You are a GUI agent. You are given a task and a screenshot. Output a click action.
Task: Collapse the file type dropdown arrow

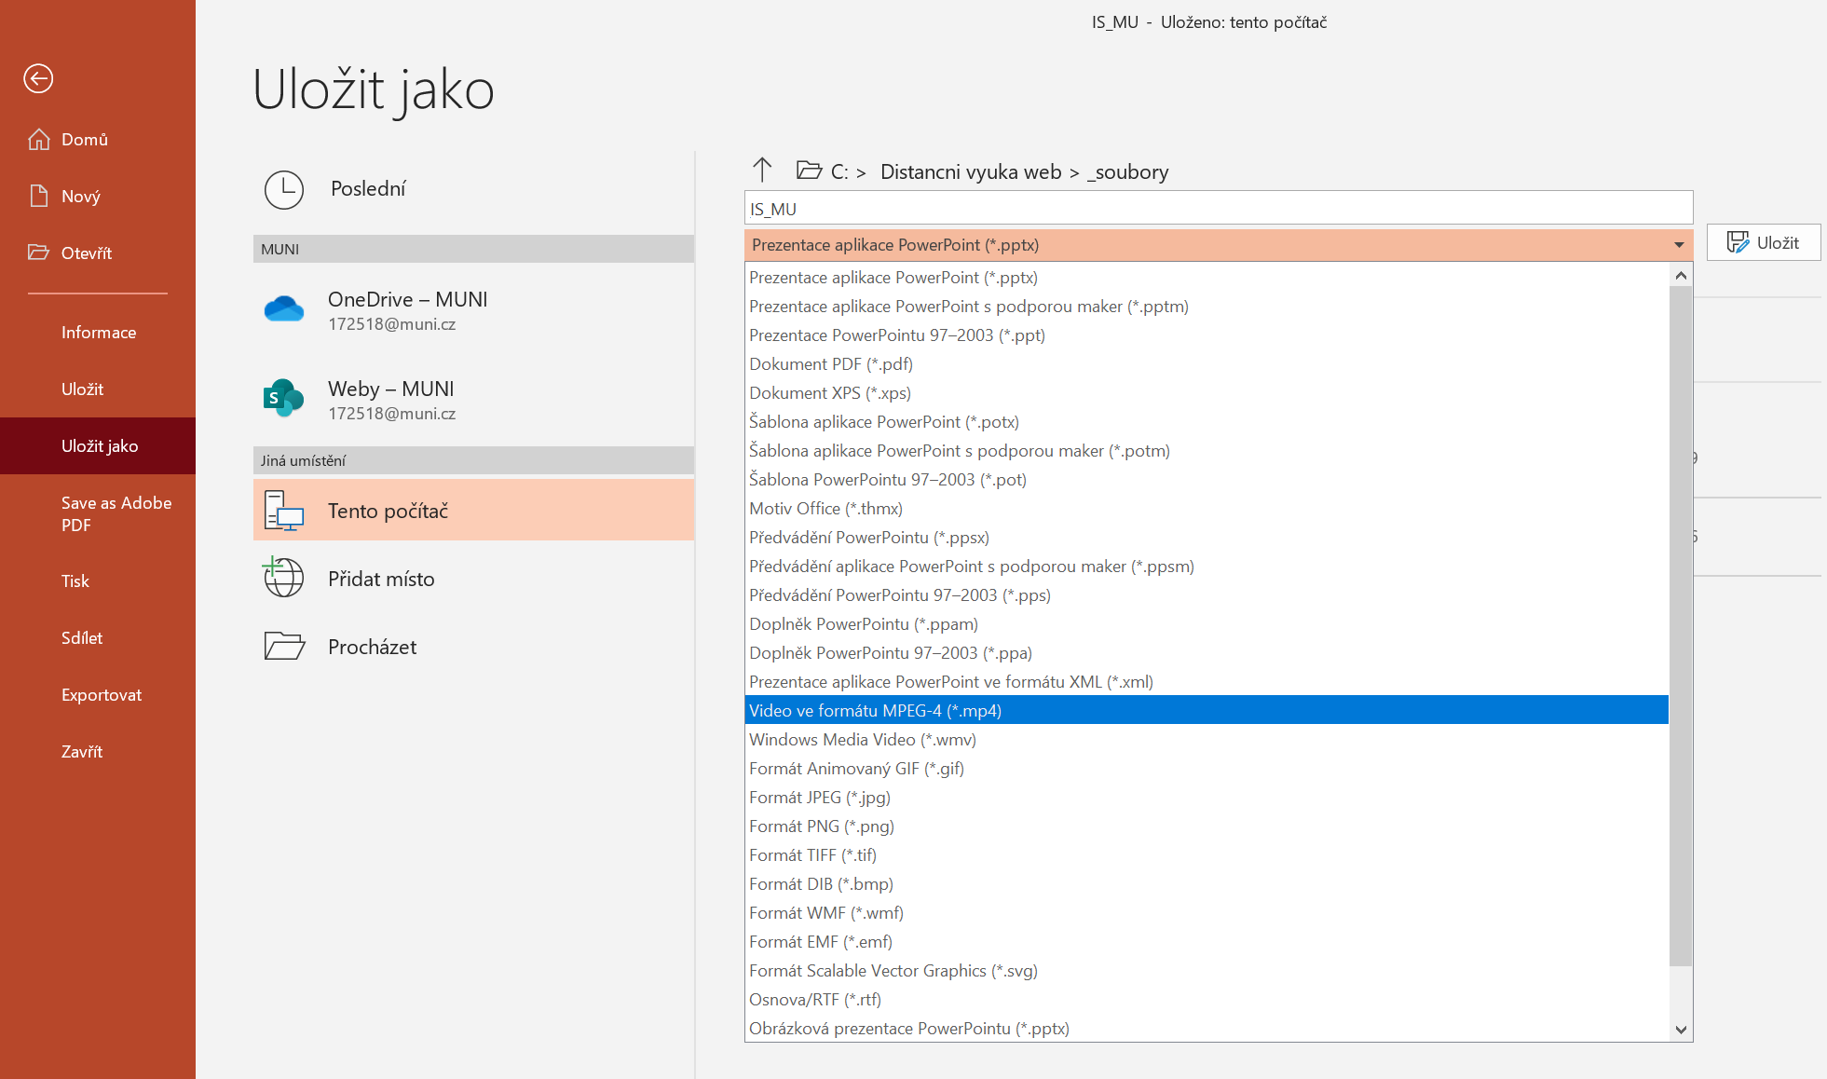click(x=1679, y=245)
